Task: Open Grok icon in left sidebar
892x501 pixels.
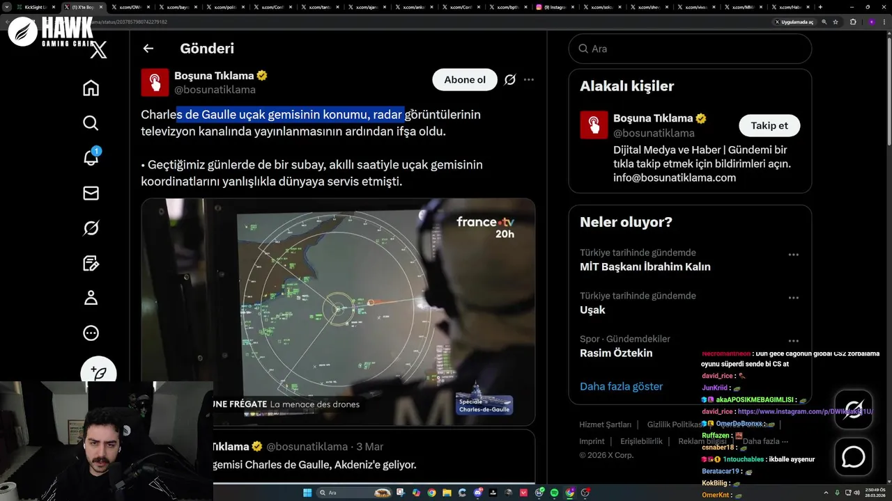Action: pos(91,228)
